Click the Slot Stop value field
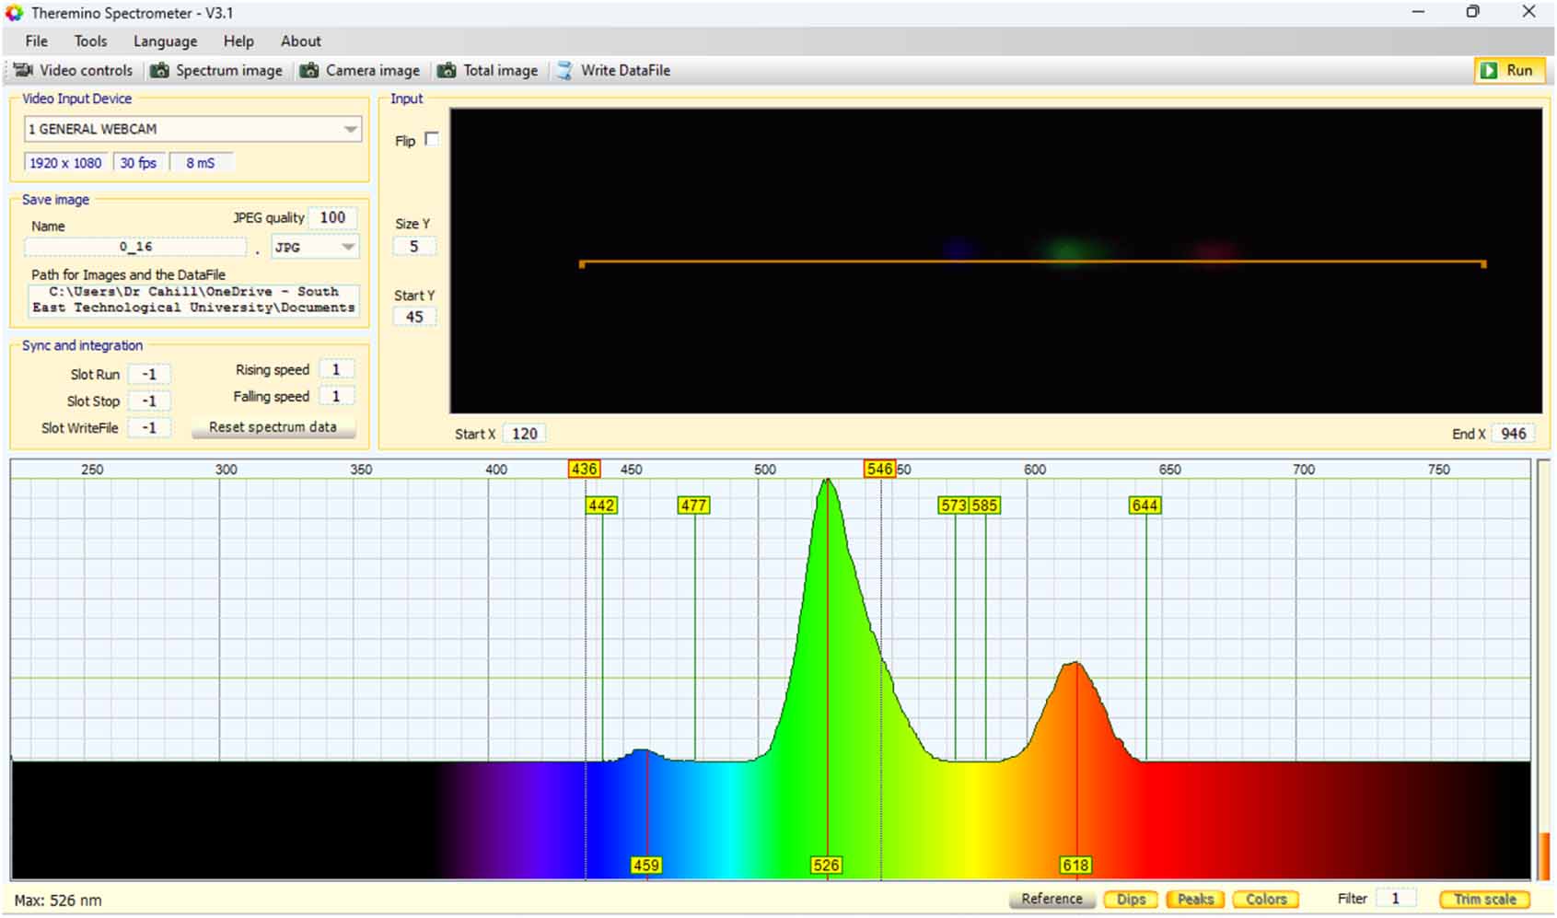The height and width of the screenshot is (918, 1557). click(x=149, y=401)
